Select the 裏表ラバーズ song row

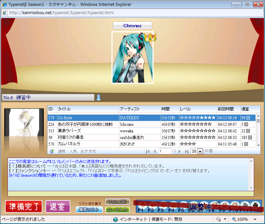(x=152, y=131)
